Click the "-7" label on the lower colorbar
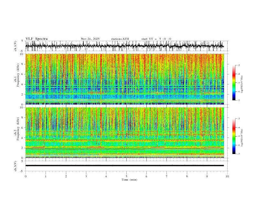The image size is (256, 198). (x=239, y=154)
